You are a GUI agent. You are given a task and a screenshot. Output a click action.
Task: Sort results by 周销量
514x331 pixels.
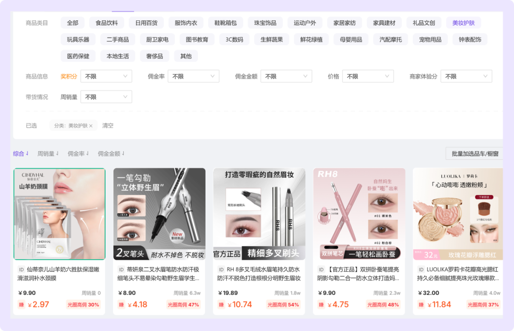click(x=48, y=154)
